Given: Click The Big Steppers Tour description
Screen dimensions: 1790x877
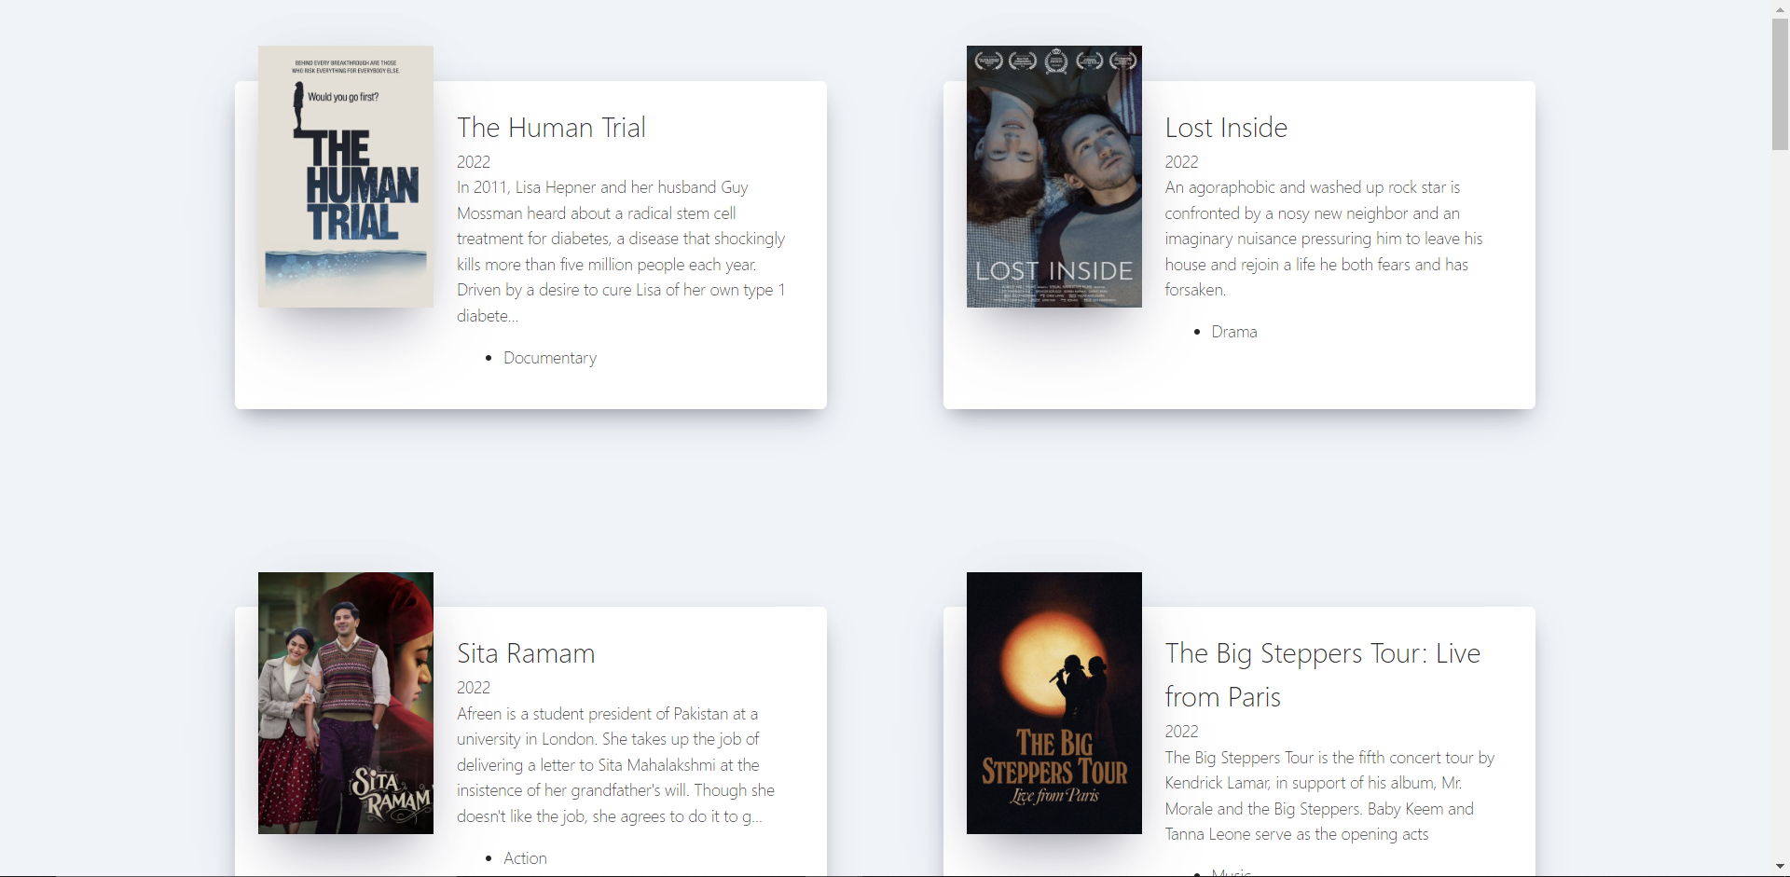Looking at the screenshot, I should pos(1329,796).
